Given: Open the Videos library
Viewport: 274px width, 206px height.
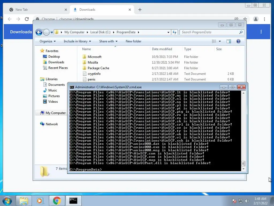Looking at the screenshot, I should [x=53, y=102].
